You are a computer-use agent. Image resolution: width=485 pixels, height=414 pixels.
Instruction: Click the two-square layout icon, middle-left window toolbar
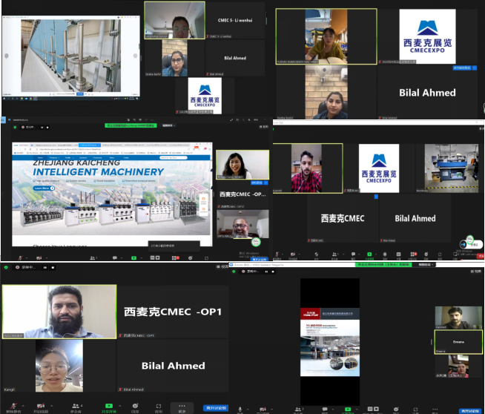click(155, 257)
